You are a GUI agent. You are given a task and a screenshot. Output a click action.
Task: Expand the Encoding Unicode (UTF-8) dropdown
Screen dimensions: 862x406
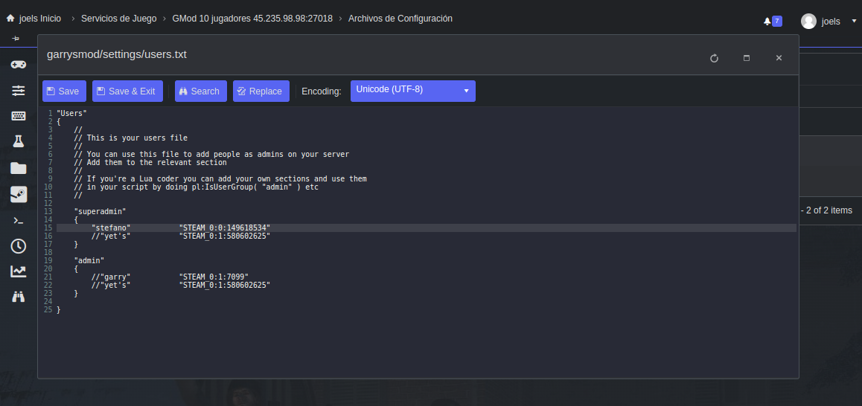(412, 91)
